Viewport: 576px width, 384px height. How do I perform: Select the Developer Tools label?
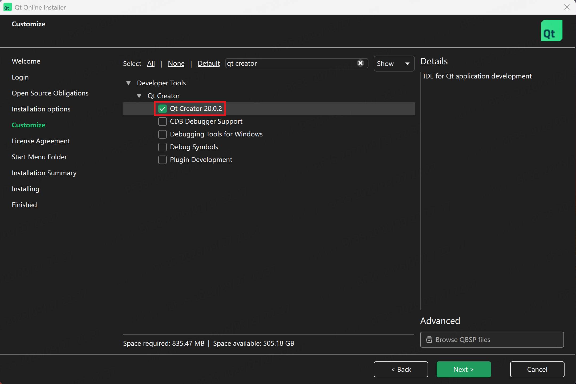tap(161, 83)
